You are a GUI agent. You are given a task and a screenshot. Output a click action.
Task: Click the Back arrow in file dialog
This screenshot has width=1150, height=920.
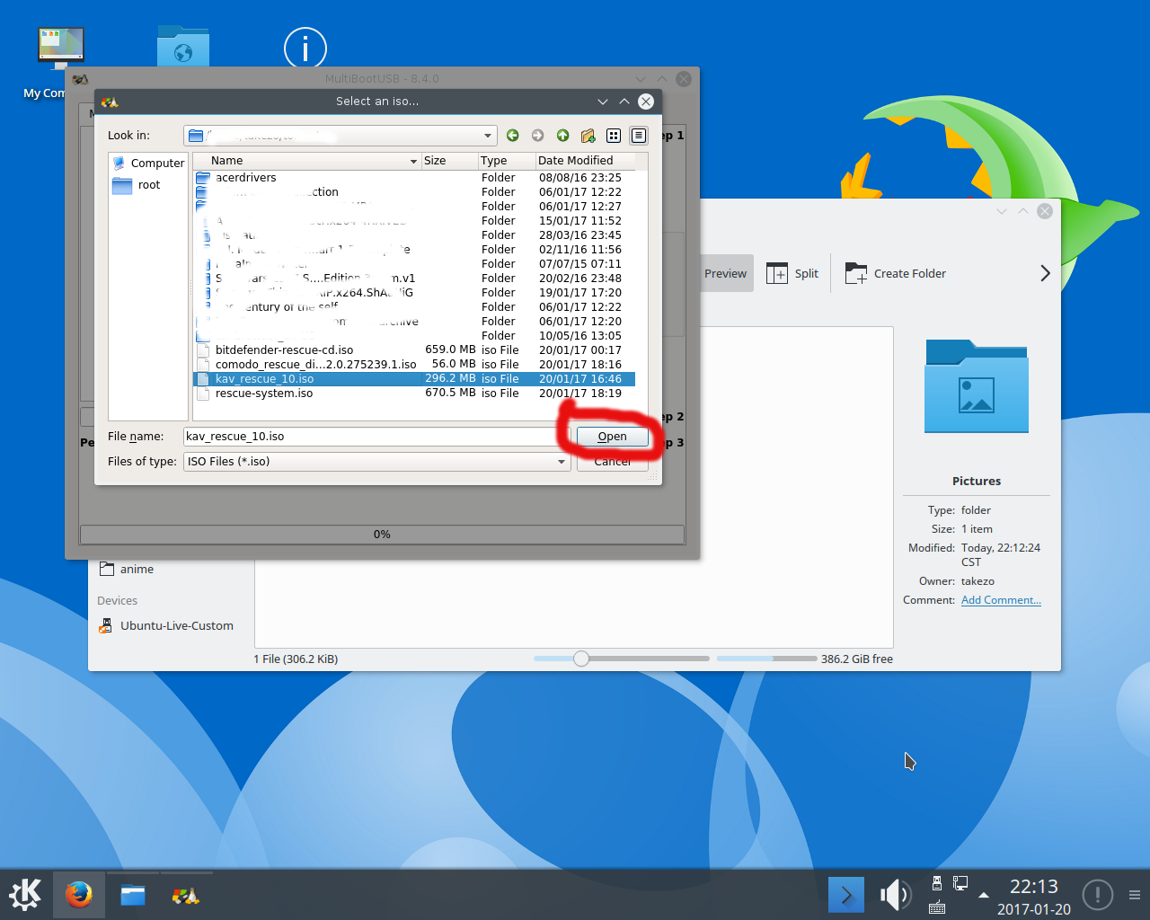point(512,136)
